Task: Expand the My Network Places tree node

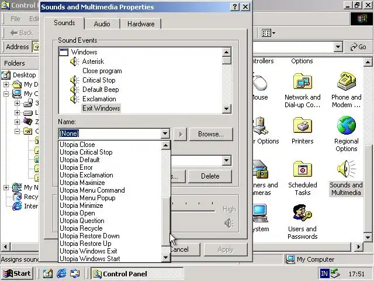Action: [6, 187]
